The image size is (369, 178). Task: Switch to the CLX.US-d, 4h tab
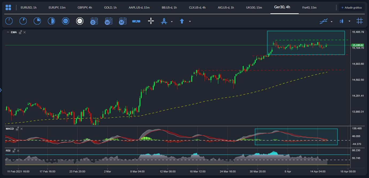click(197, 7)
